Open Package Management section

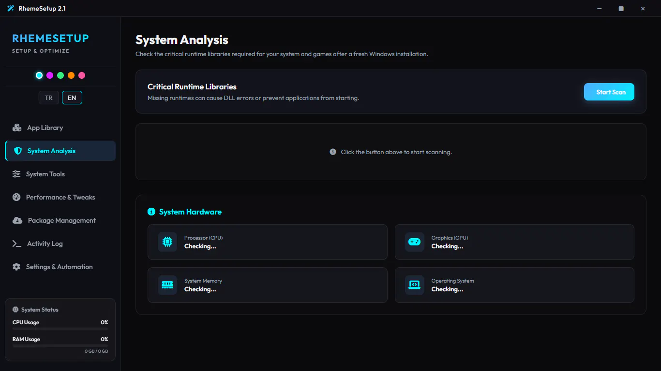click(x=60, y=220)
